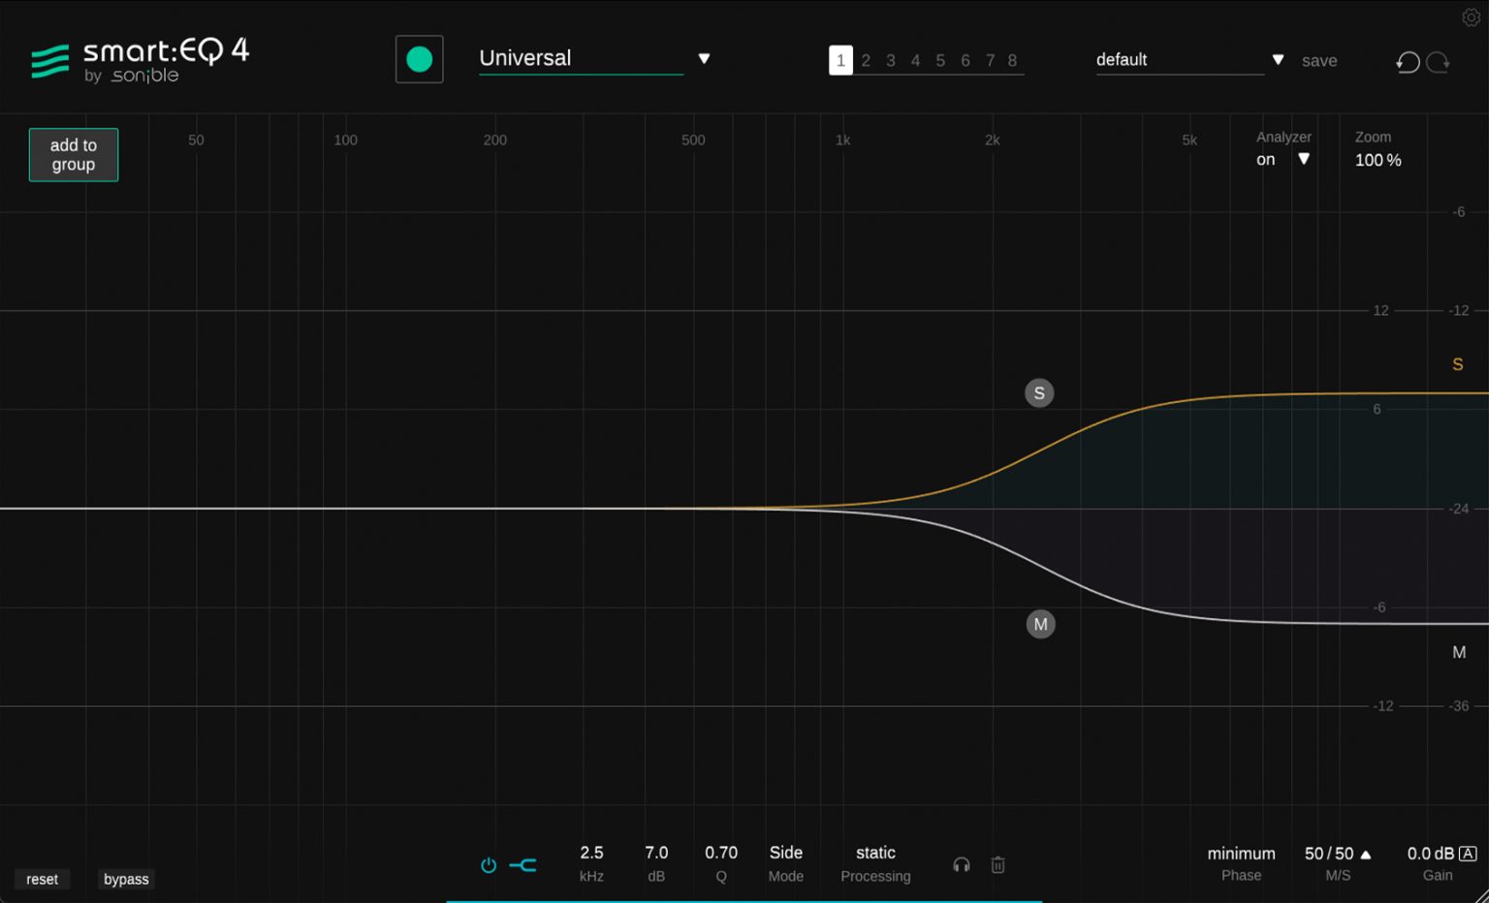
Task: Select snapshot slot 8
Action: click(x=1012, y=60)
